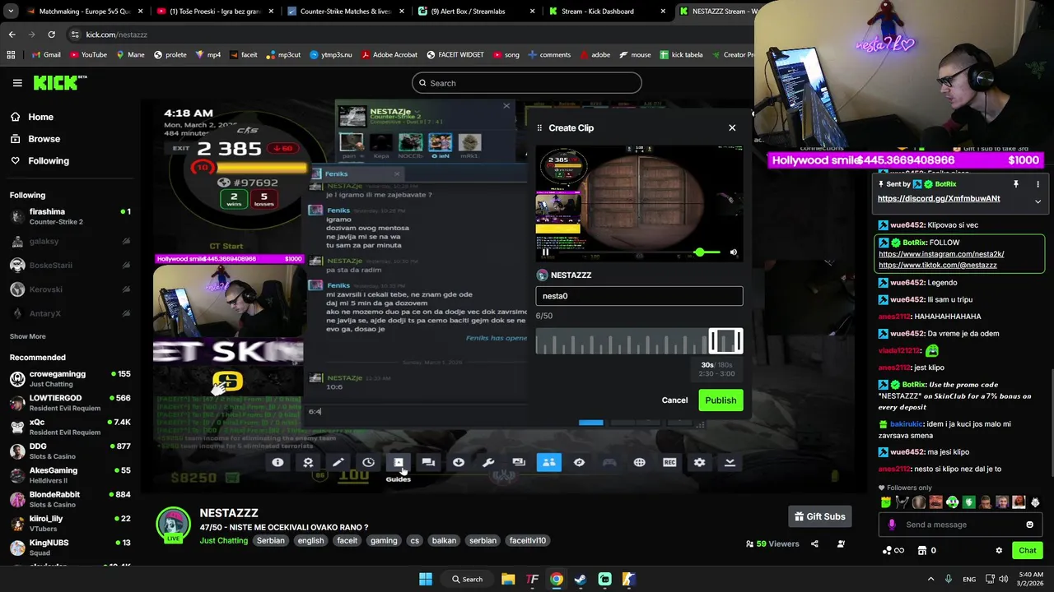
Task: Open File Explorer from taskbar
Action: point(508,579)
